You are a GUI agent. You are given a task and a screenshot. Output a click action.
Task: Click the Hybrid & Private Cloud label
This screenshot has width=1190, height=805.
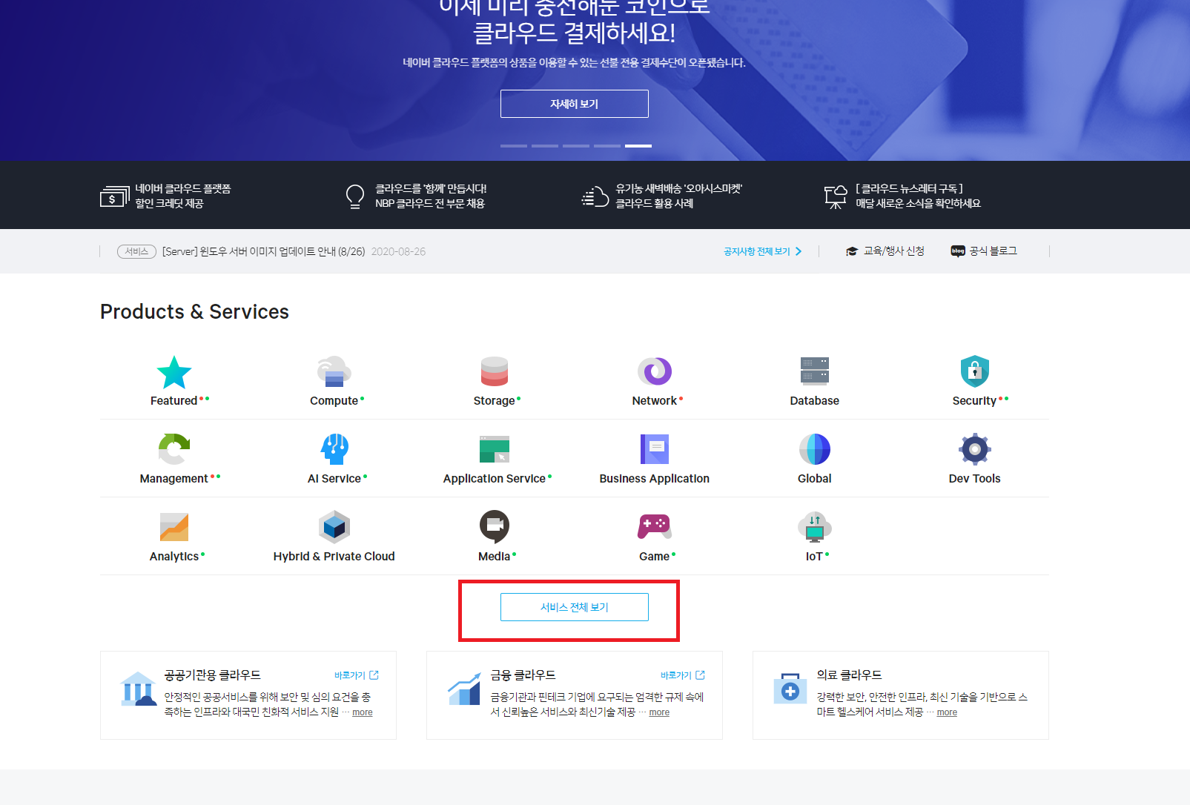coord(334,557)
